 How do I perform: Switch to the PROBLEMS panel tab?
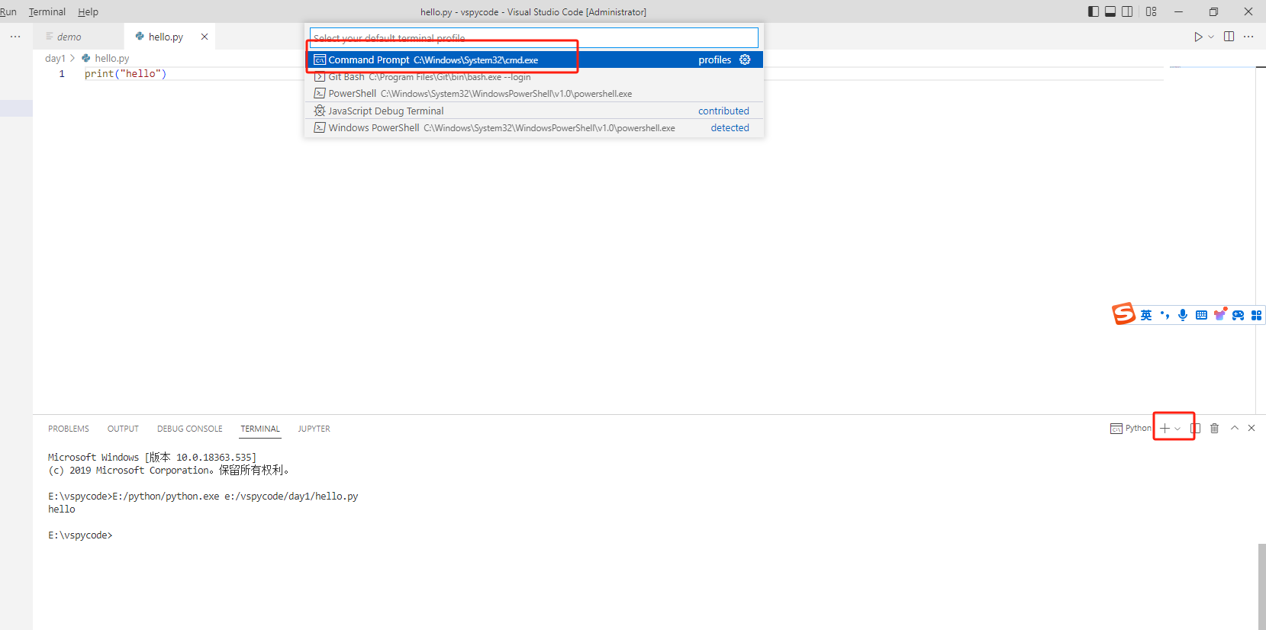69,429
